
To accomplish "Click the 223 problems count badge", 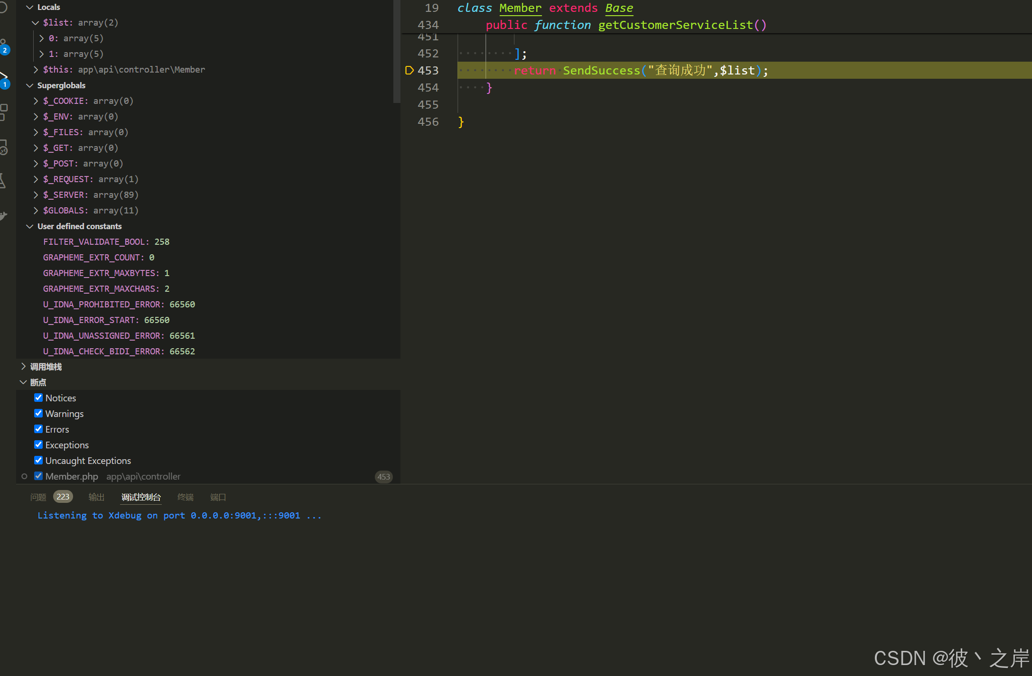I will (x=63, y=497).
